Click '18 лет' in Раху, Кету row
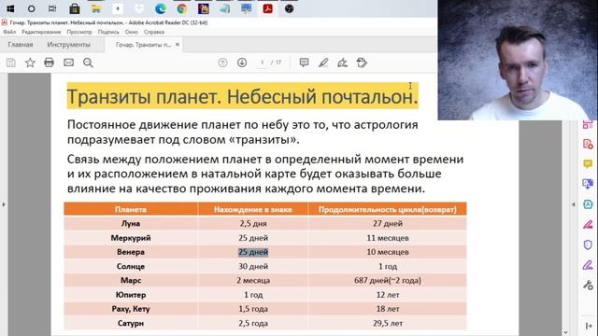Image resolution: width=598 pixels, height=336 pixels. (x=388, y=309)
